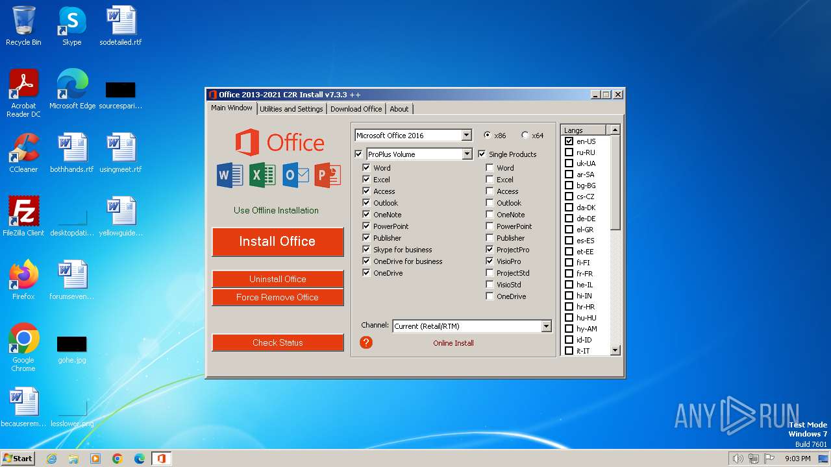The height and width of the screenshot is (467, 831).
Task: Open the Channel Current (Retail/RTM) dropdown
Action: pyautogui.click(x=546, y=326)
